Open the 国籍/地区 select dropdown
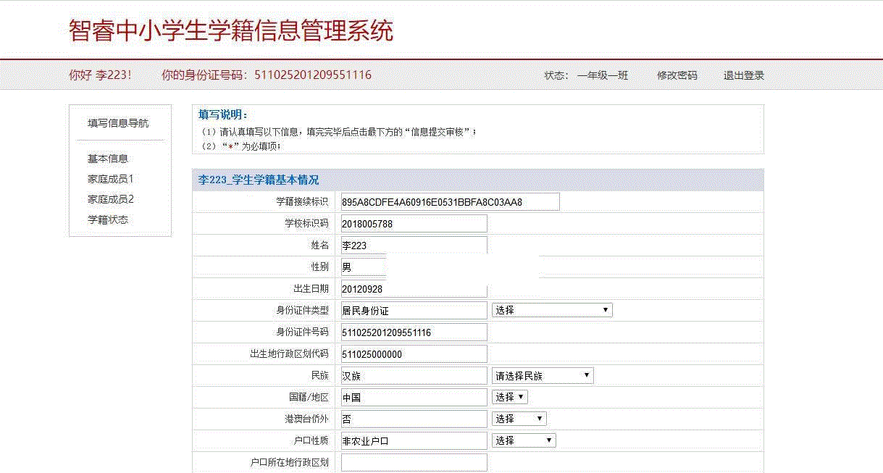Screen dimensions: 883x473 pyautogui.click(x=510, y=397)
